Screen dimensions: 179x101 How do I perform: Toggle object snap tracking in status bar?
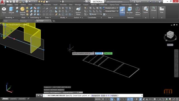(129, 99)
